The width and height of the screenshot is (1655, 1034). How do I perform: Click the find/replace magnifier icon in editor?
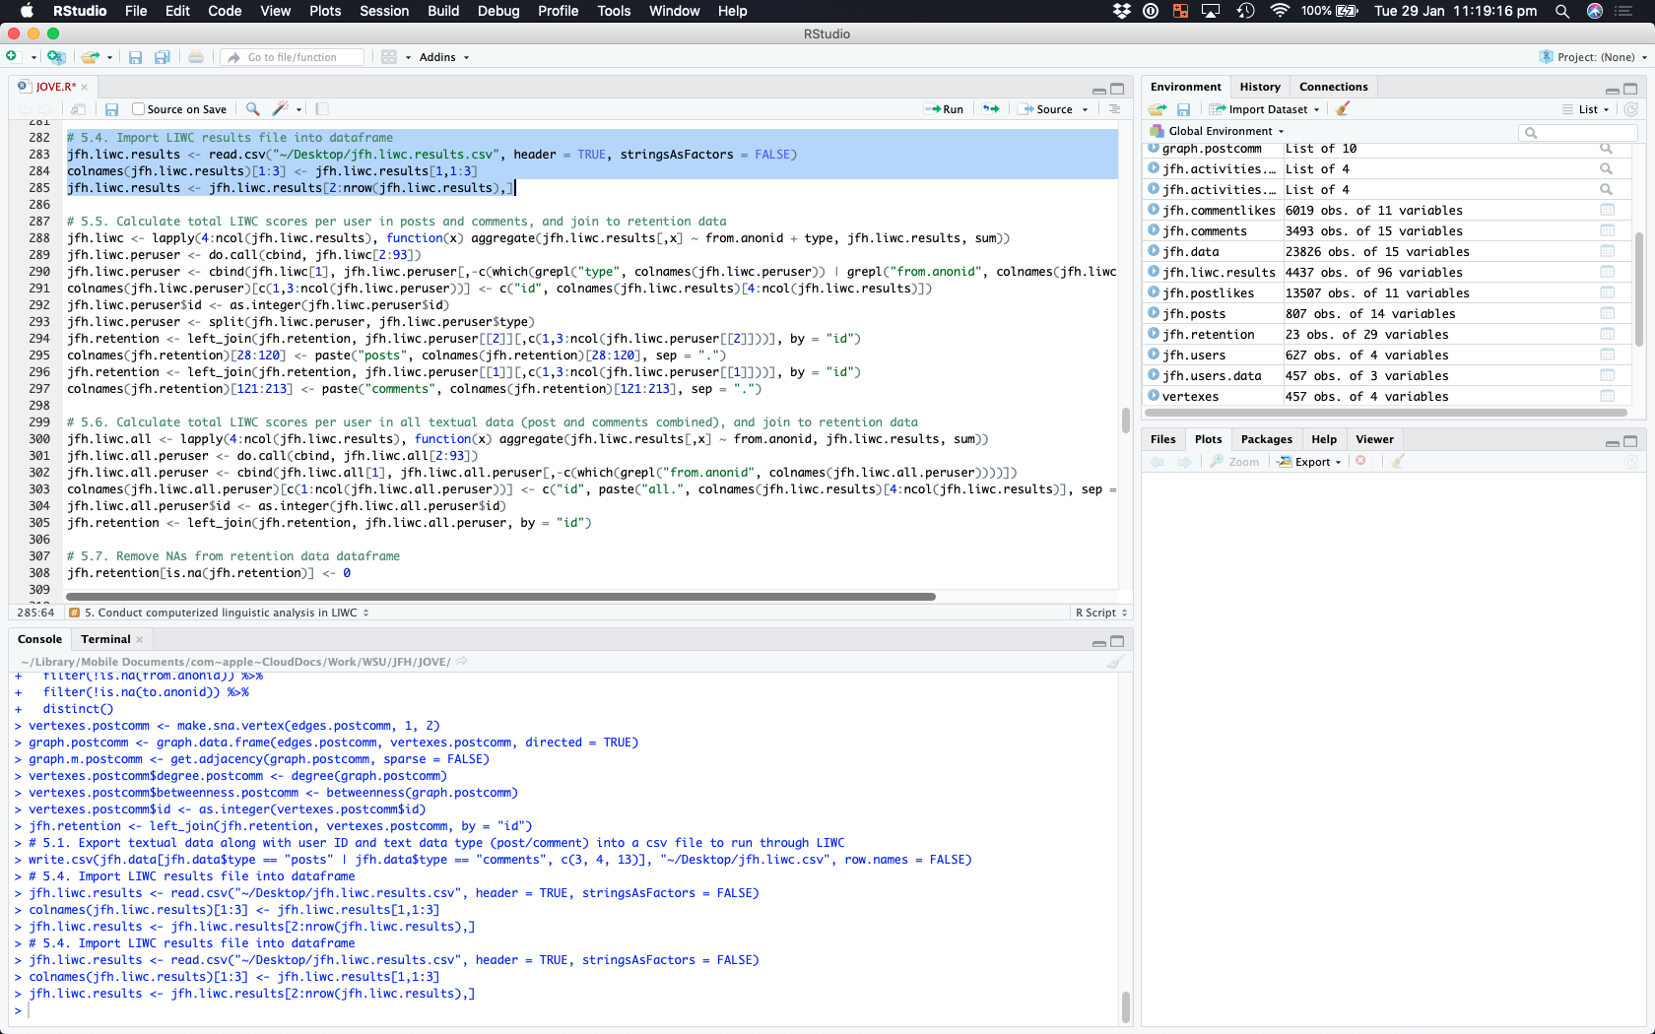pos(253,109)
